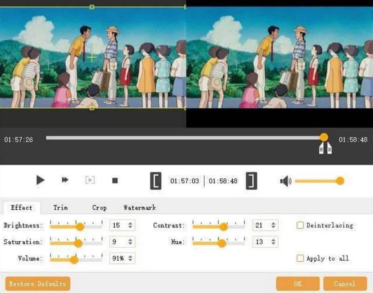
Task: Click the original video preview on the left
Action: pyautogui.click(x=93, y=57)
